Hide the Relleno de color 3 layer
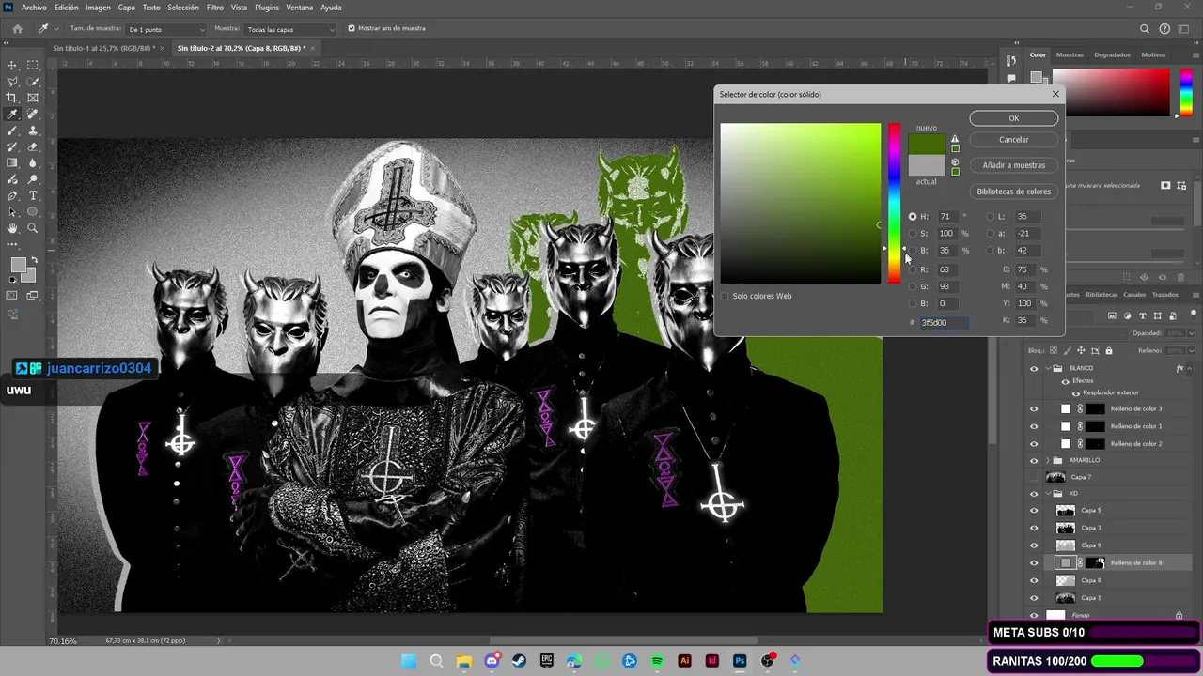Viewport: 1203px width, 676px height. [x=1034, y=408]
